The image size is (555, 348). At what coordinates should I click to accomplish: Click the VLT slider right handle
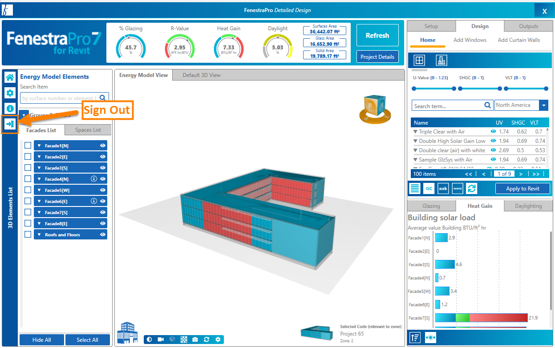[x=546, y=89]
